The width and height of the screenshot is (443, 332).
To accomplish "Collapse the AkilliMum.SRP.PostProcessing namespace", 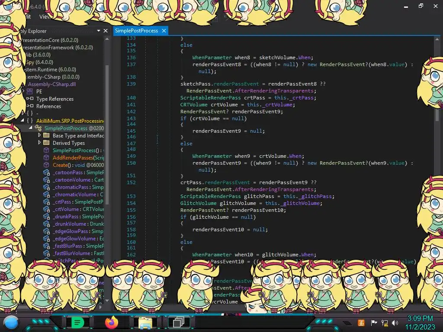I will [x=22, y=120].
